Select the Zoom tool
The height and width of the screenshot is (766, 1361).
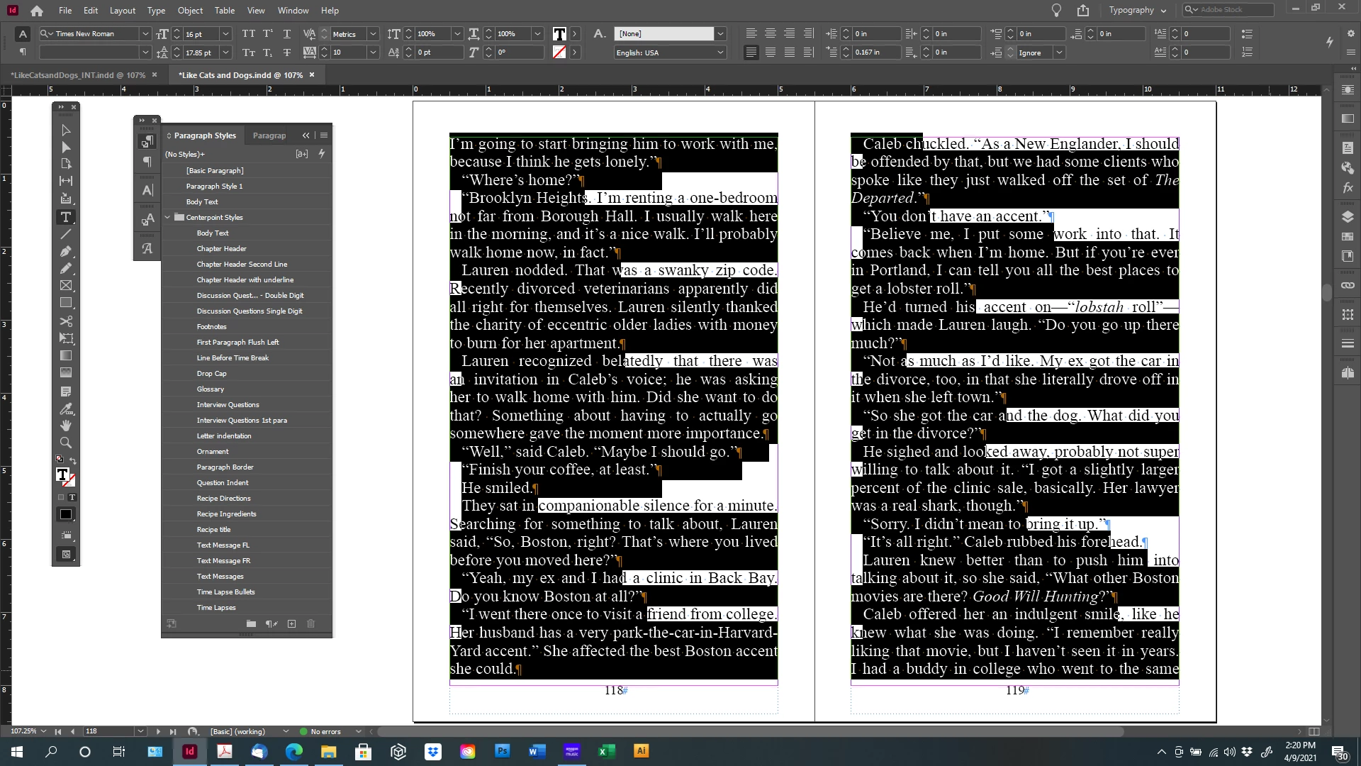click(x=66, y=443)
